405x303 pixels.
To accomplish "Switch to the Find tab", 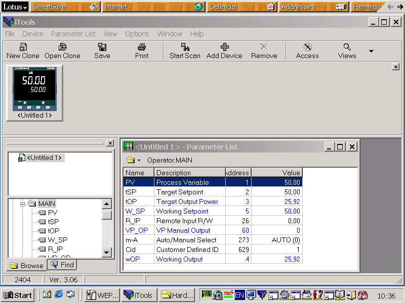I will 62,265.
